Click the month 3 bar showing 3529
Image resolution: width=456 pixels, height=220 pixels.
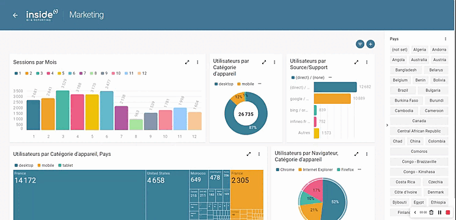tap(63, 110)
